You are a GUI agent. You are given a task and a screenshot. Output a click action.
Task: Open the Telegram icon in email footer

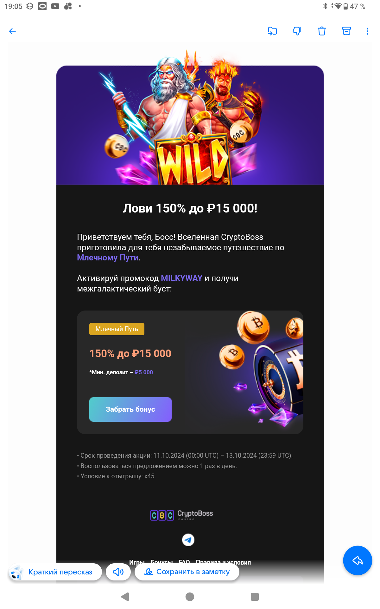click(x=188, y=540)
